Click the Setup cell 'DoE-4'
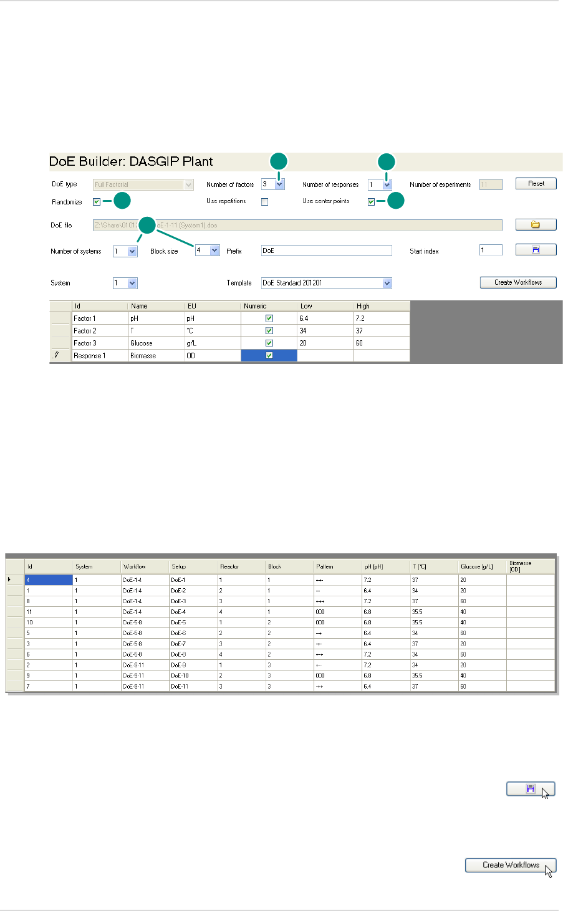The height and width of the screenshot is (911, 563). pyautogui.click(x=193, y=611)
